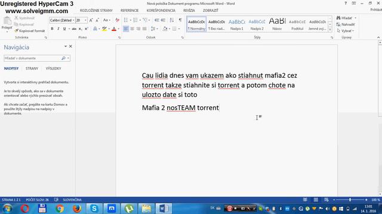Click navigation search field
The width and height of the screenshot is (382, 214).
[x=32, y=58]
